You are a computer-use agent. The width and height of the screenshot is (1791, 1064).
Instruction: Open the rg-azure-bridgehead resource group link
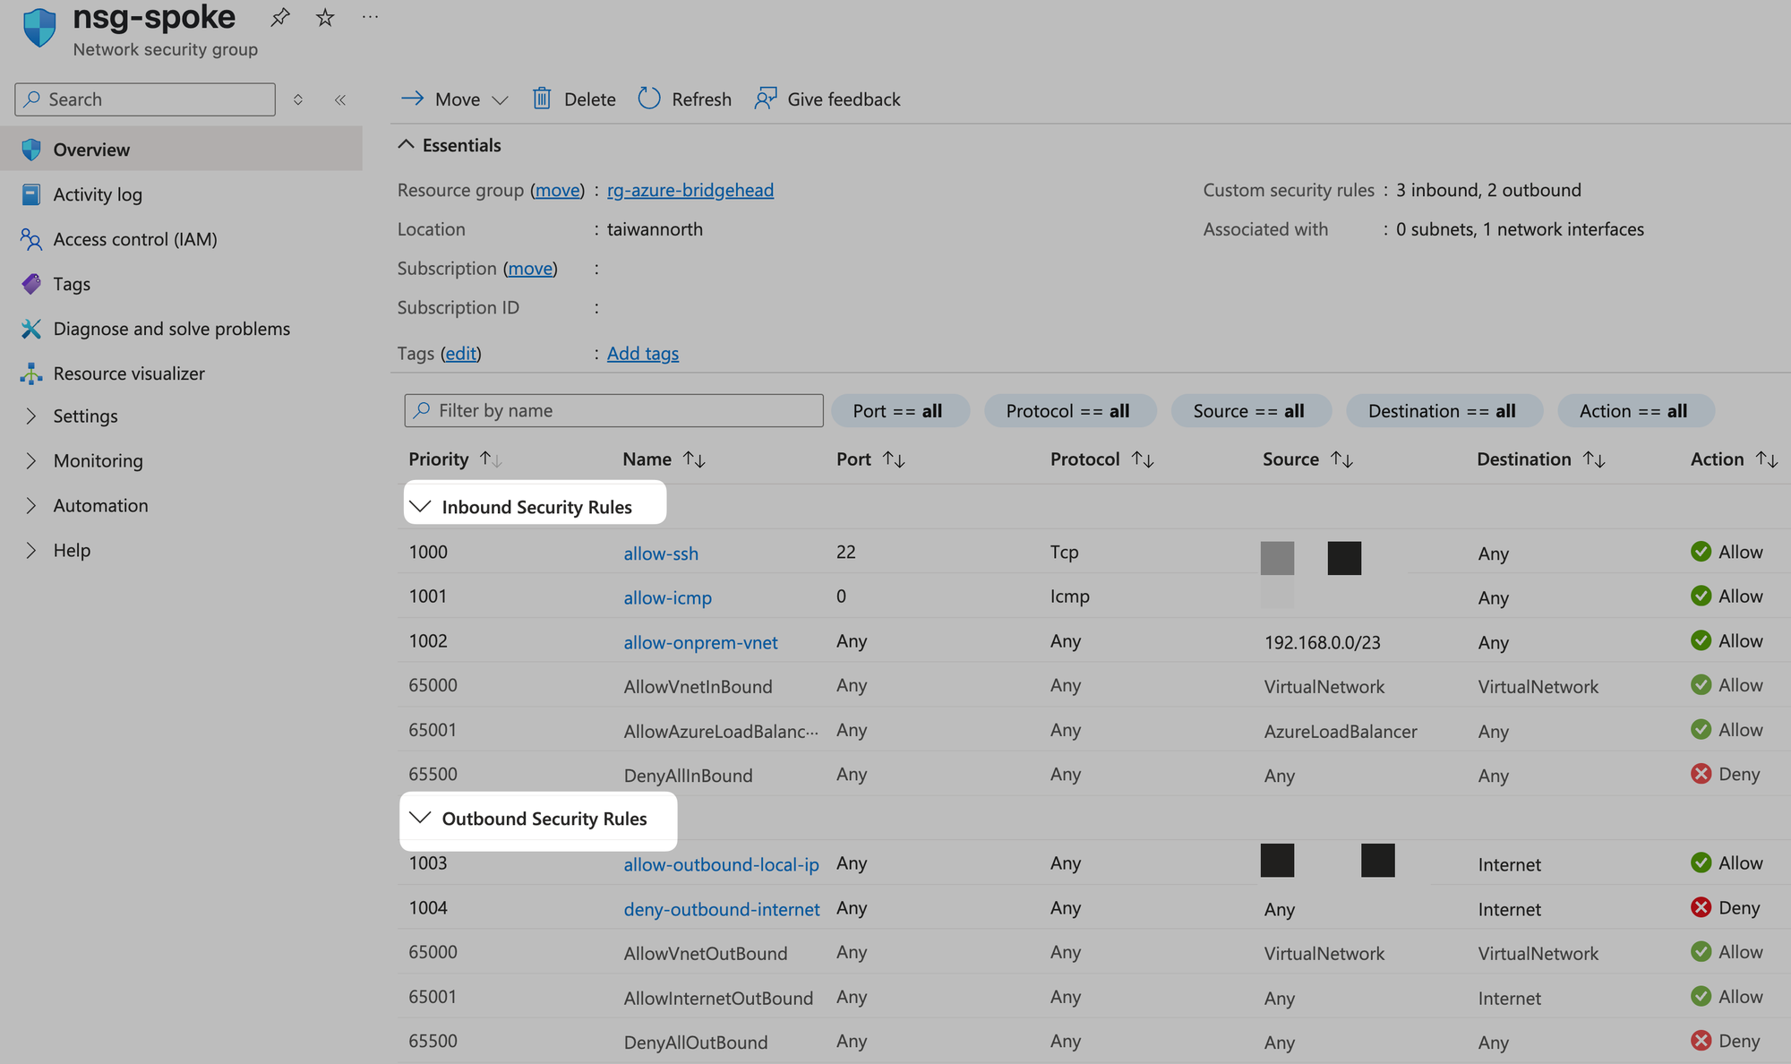(x=690, y=190)
